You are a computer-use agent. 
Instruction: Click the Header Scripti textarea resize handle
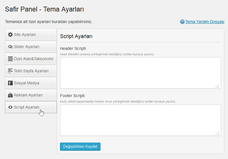pyautogui.click(x=217, y=86)
